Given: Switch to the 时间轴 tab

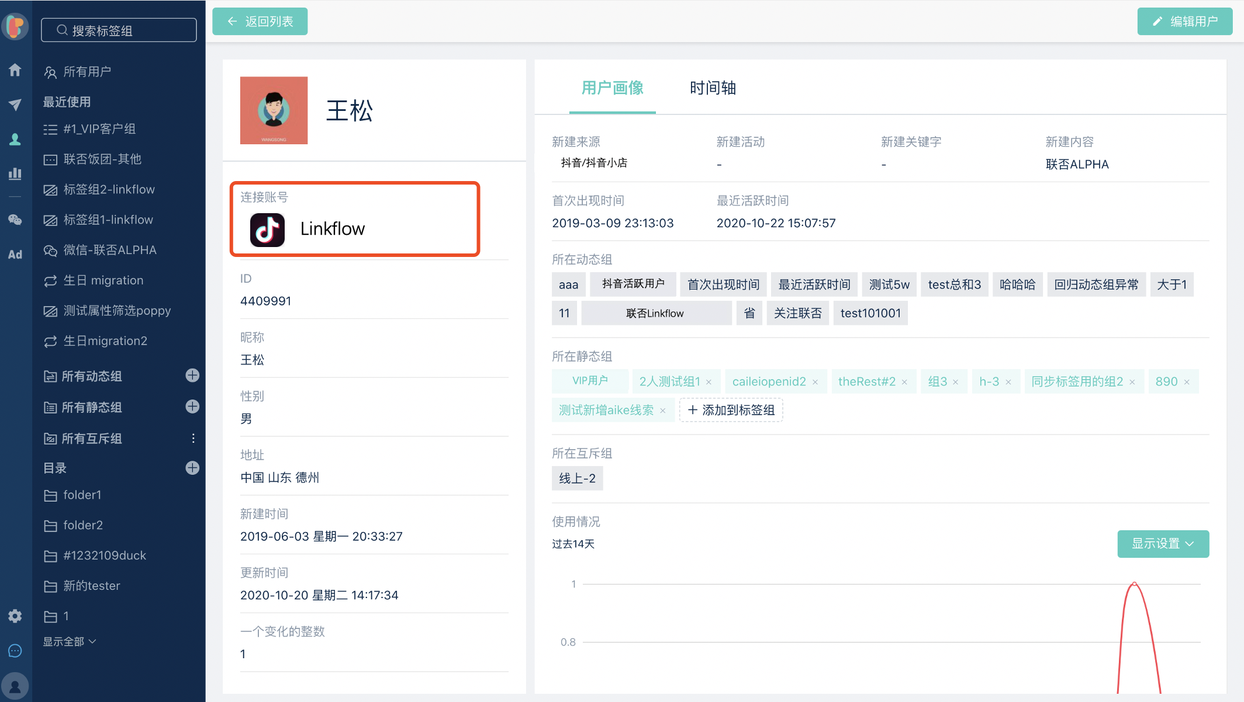Looking at the screenshot, I should click(712, 88).
